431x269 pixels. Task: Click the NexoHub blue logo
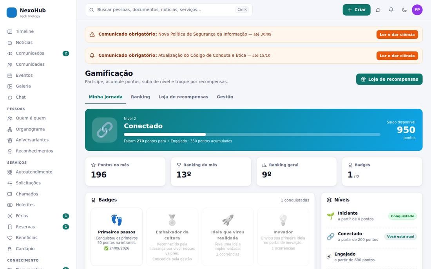click(11, 13)
